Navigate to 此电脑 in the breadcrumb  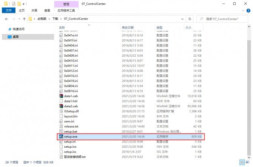click(42, 19)
